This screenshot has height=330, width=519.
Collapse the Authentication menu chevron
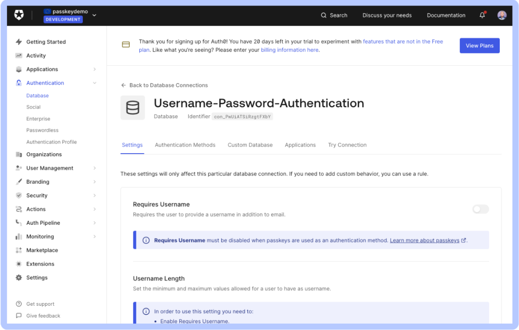(x=95, y=83)
